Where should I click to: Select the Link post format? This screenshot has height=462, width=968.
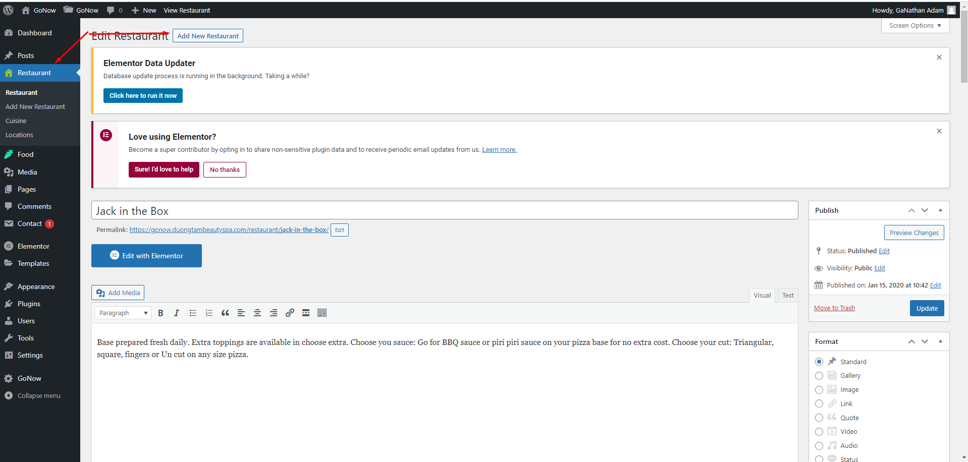[819, 403]
